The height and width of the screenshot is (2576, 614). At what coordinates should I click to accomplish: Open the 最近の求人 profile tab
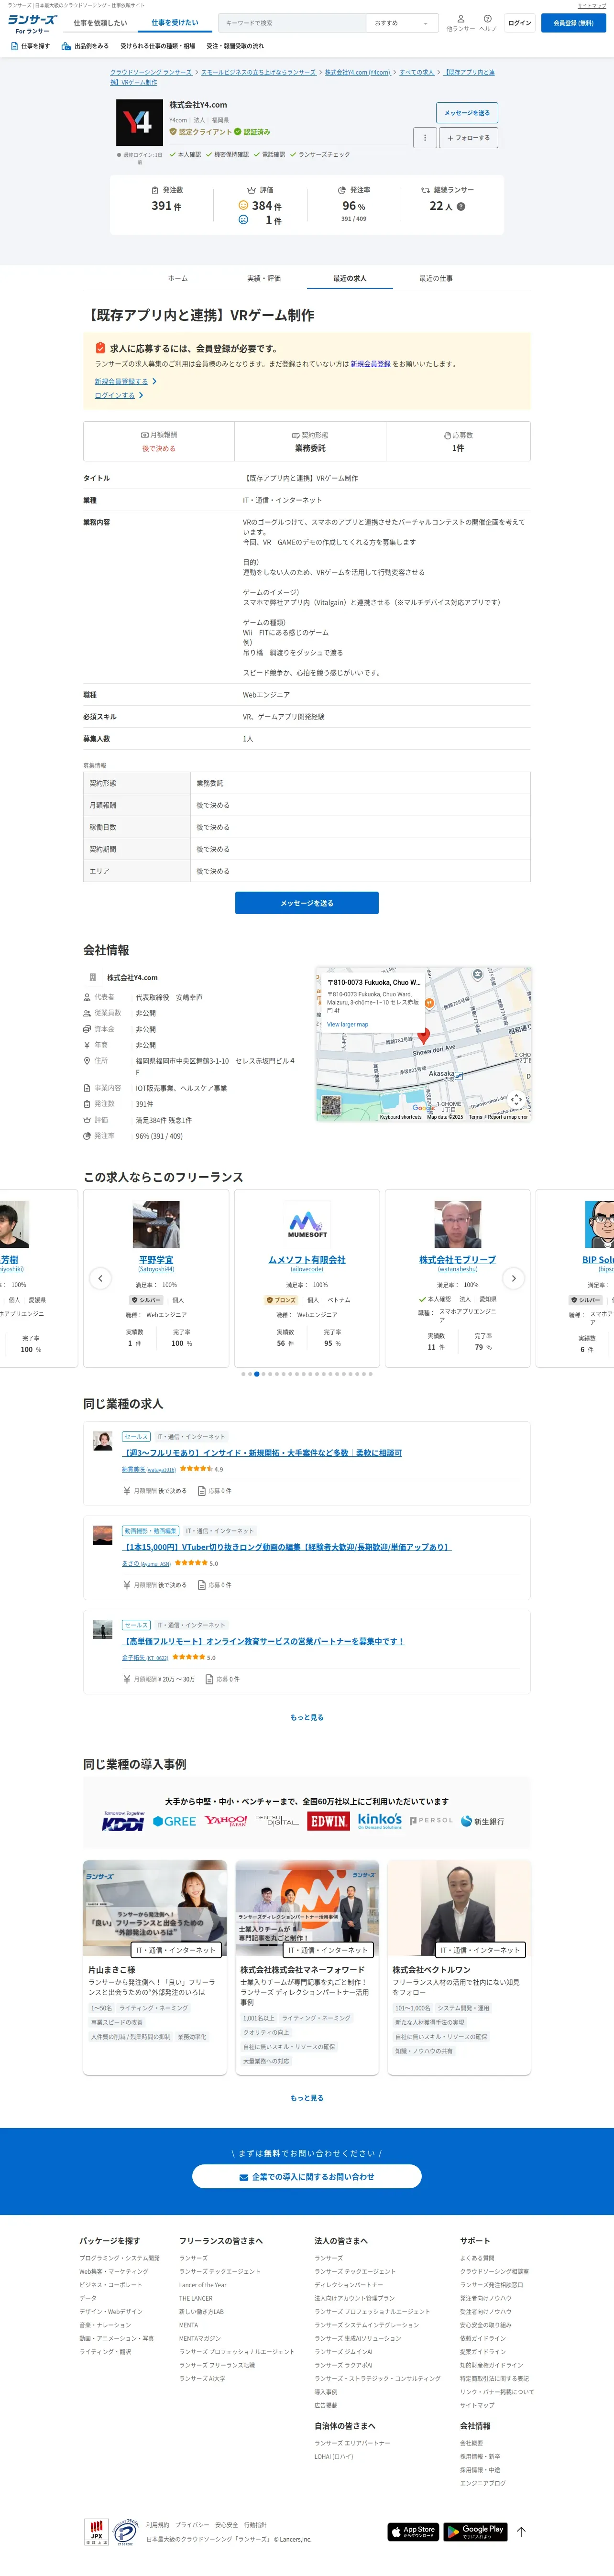[x=350, y=278]
